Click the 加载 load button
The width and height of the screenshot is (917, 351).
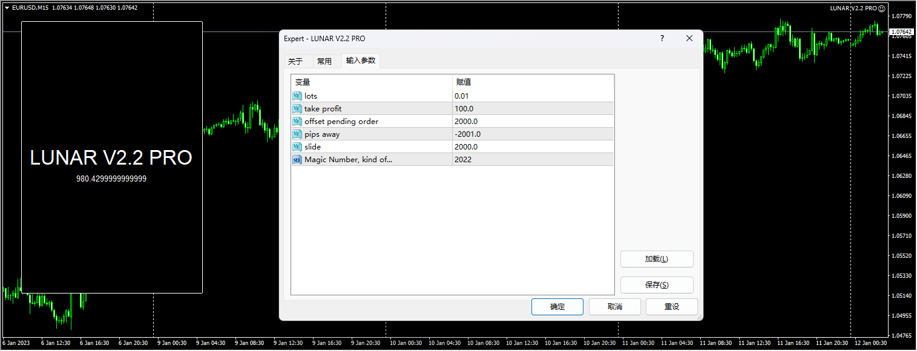(657, 259)
